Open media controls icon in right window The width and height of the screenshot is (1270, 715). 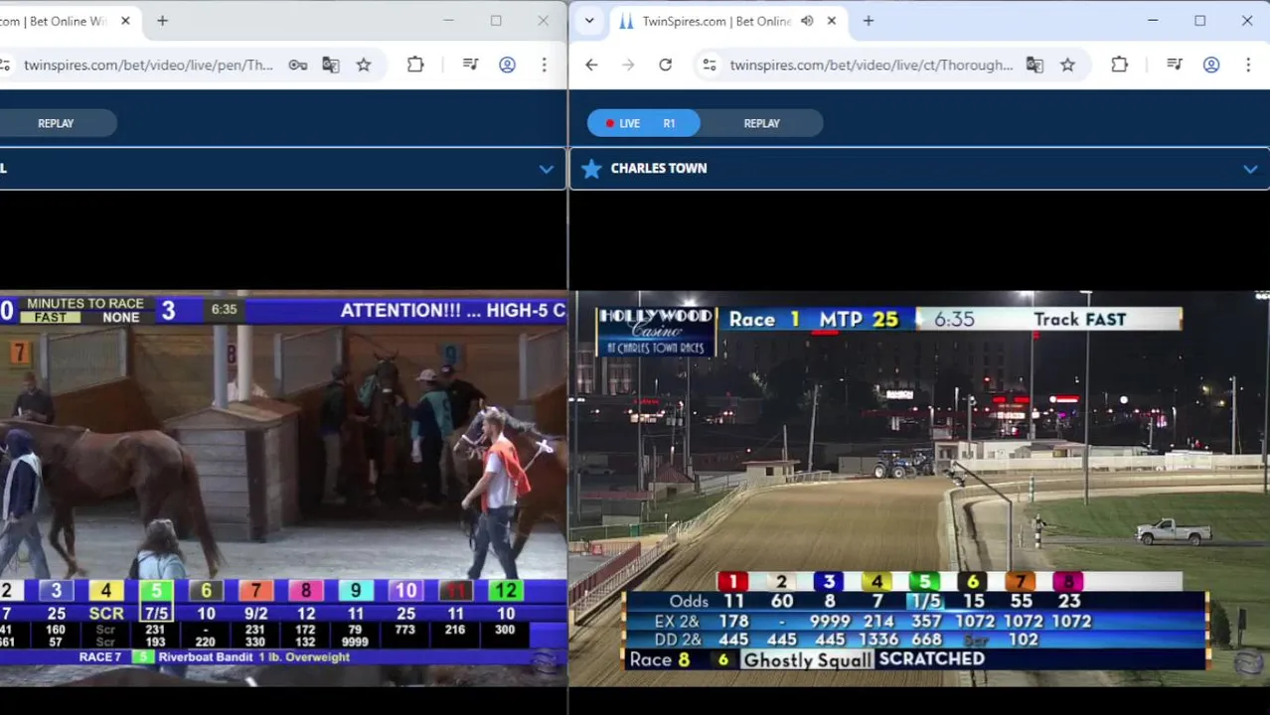tap(1175, 66)
